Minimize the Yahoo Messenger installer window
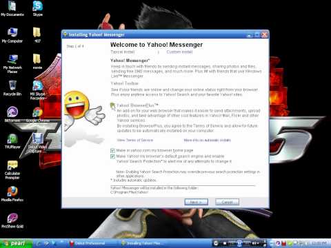The image size is (331, 248). point(249,35)
